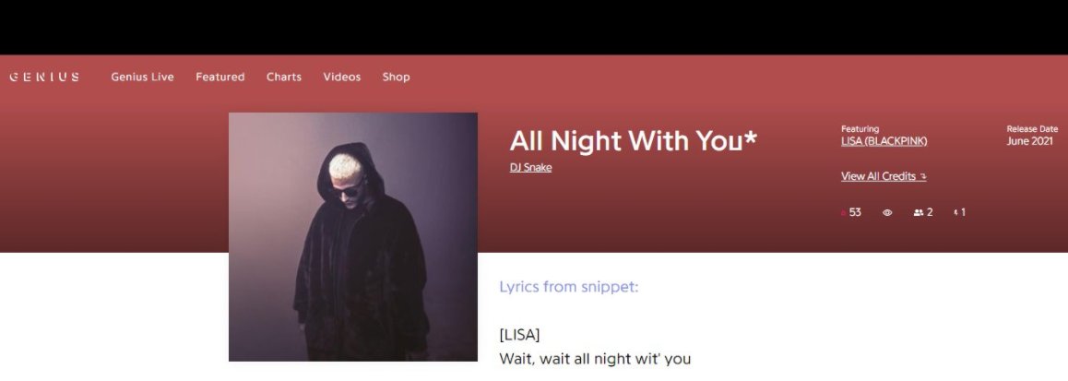Open the Shop link

pos(396,77)
